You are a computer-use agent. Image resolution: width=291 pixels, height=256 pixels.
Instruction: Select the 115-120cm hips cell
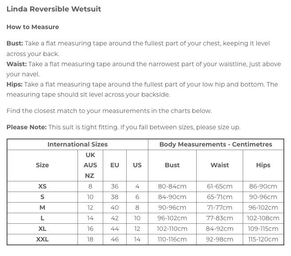pos(263,239)
